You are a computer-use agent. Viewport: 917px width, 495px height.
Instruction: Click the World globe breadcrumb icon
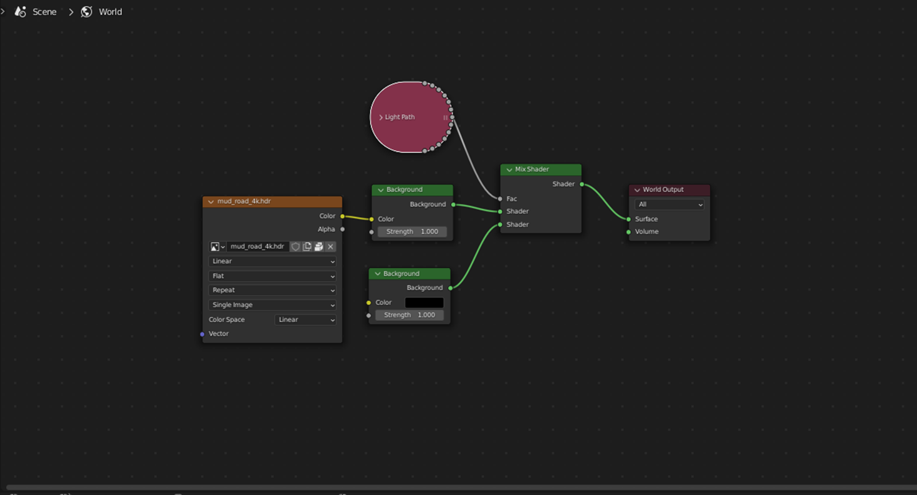[x=87, y=12]
